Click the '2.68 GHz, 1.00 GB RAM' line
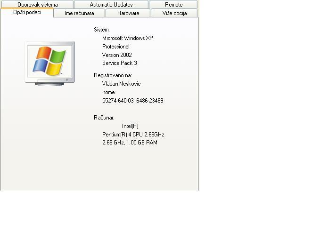 130,143
